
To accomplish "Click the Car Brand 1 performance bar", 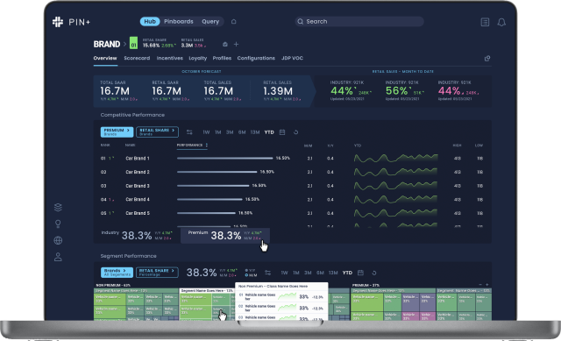I will pos(224,158).
